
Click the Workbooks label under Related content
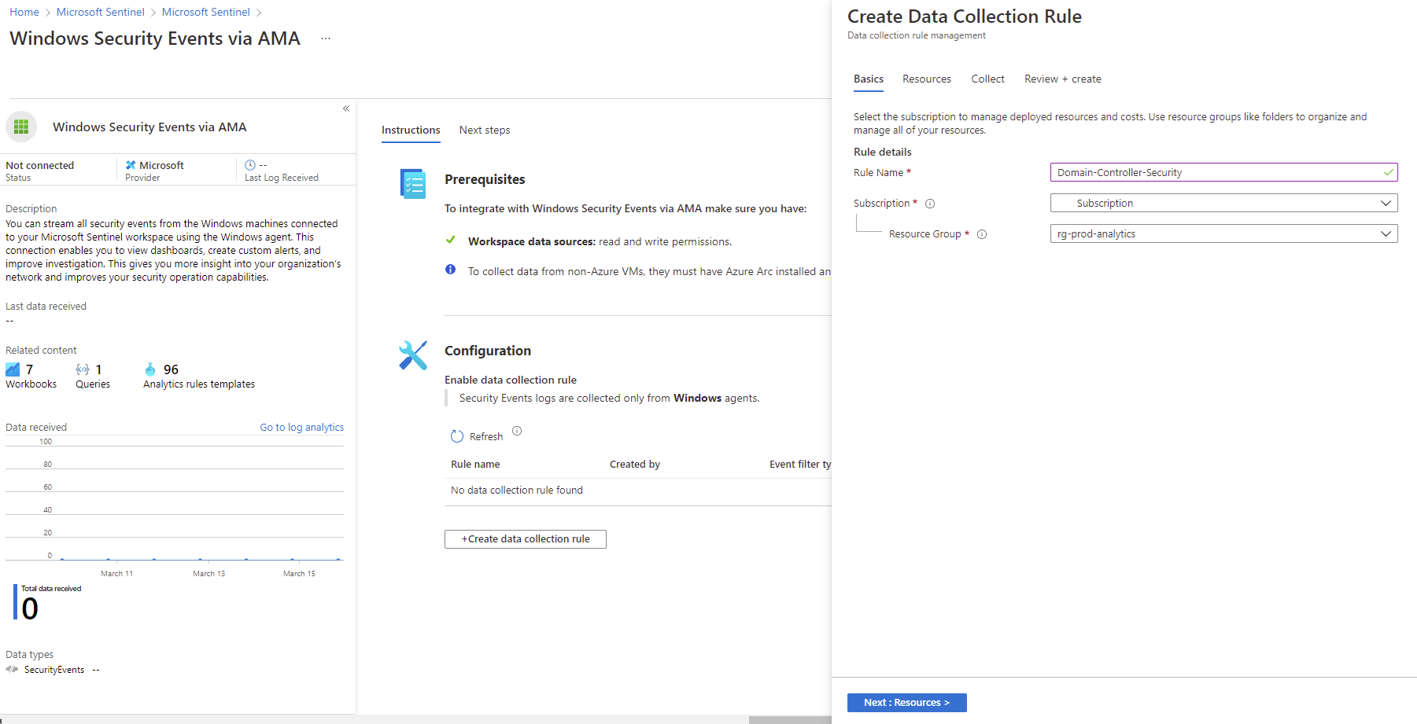click(31, 384)
